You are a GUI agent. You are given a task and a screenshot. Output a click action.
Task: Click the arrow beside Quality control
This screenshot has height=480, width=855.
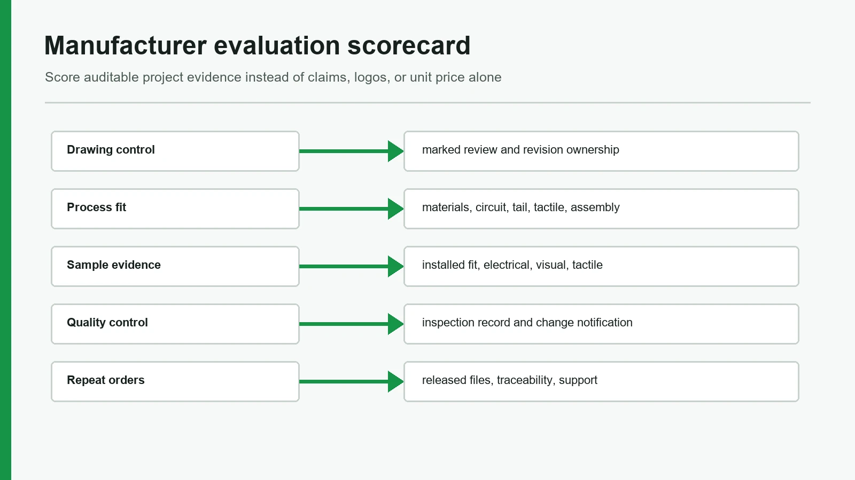coord(352,324)
